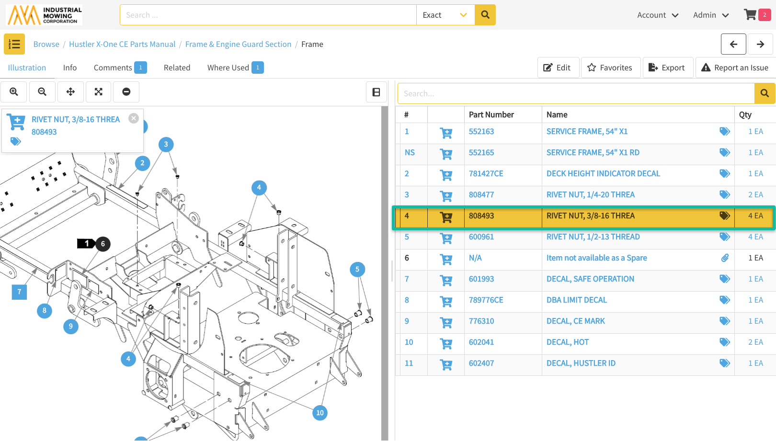
Task: Select the pan/move illustration tool
Action: coord(70,91)
